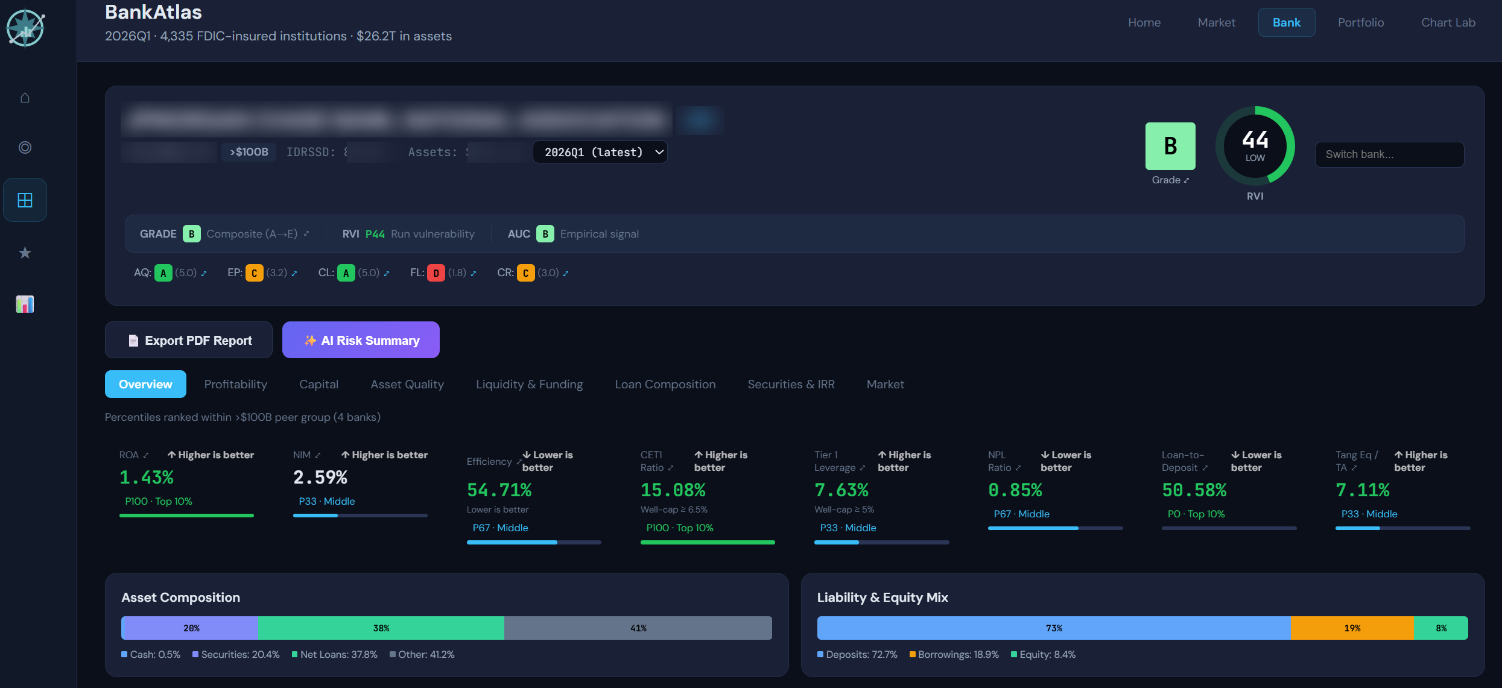Click the NPL Ratio expand icon
Image resolution: width=1502 pixels, height=688 pixels.
pyautogui.click(x=1018, y=468)
